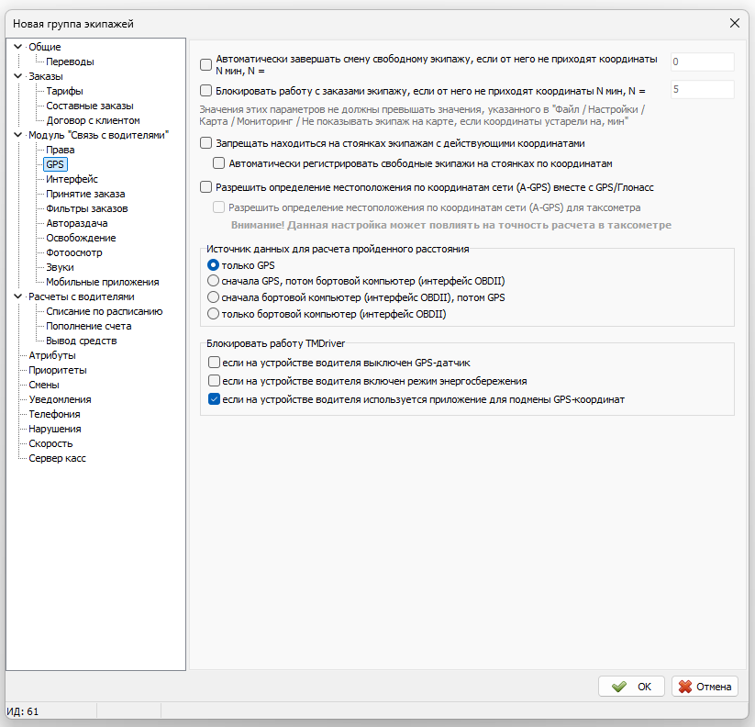Open Интерфейс settings page
Image resolution: width=755 pixels, height=727 pixels.
click(x=72, y=179)
